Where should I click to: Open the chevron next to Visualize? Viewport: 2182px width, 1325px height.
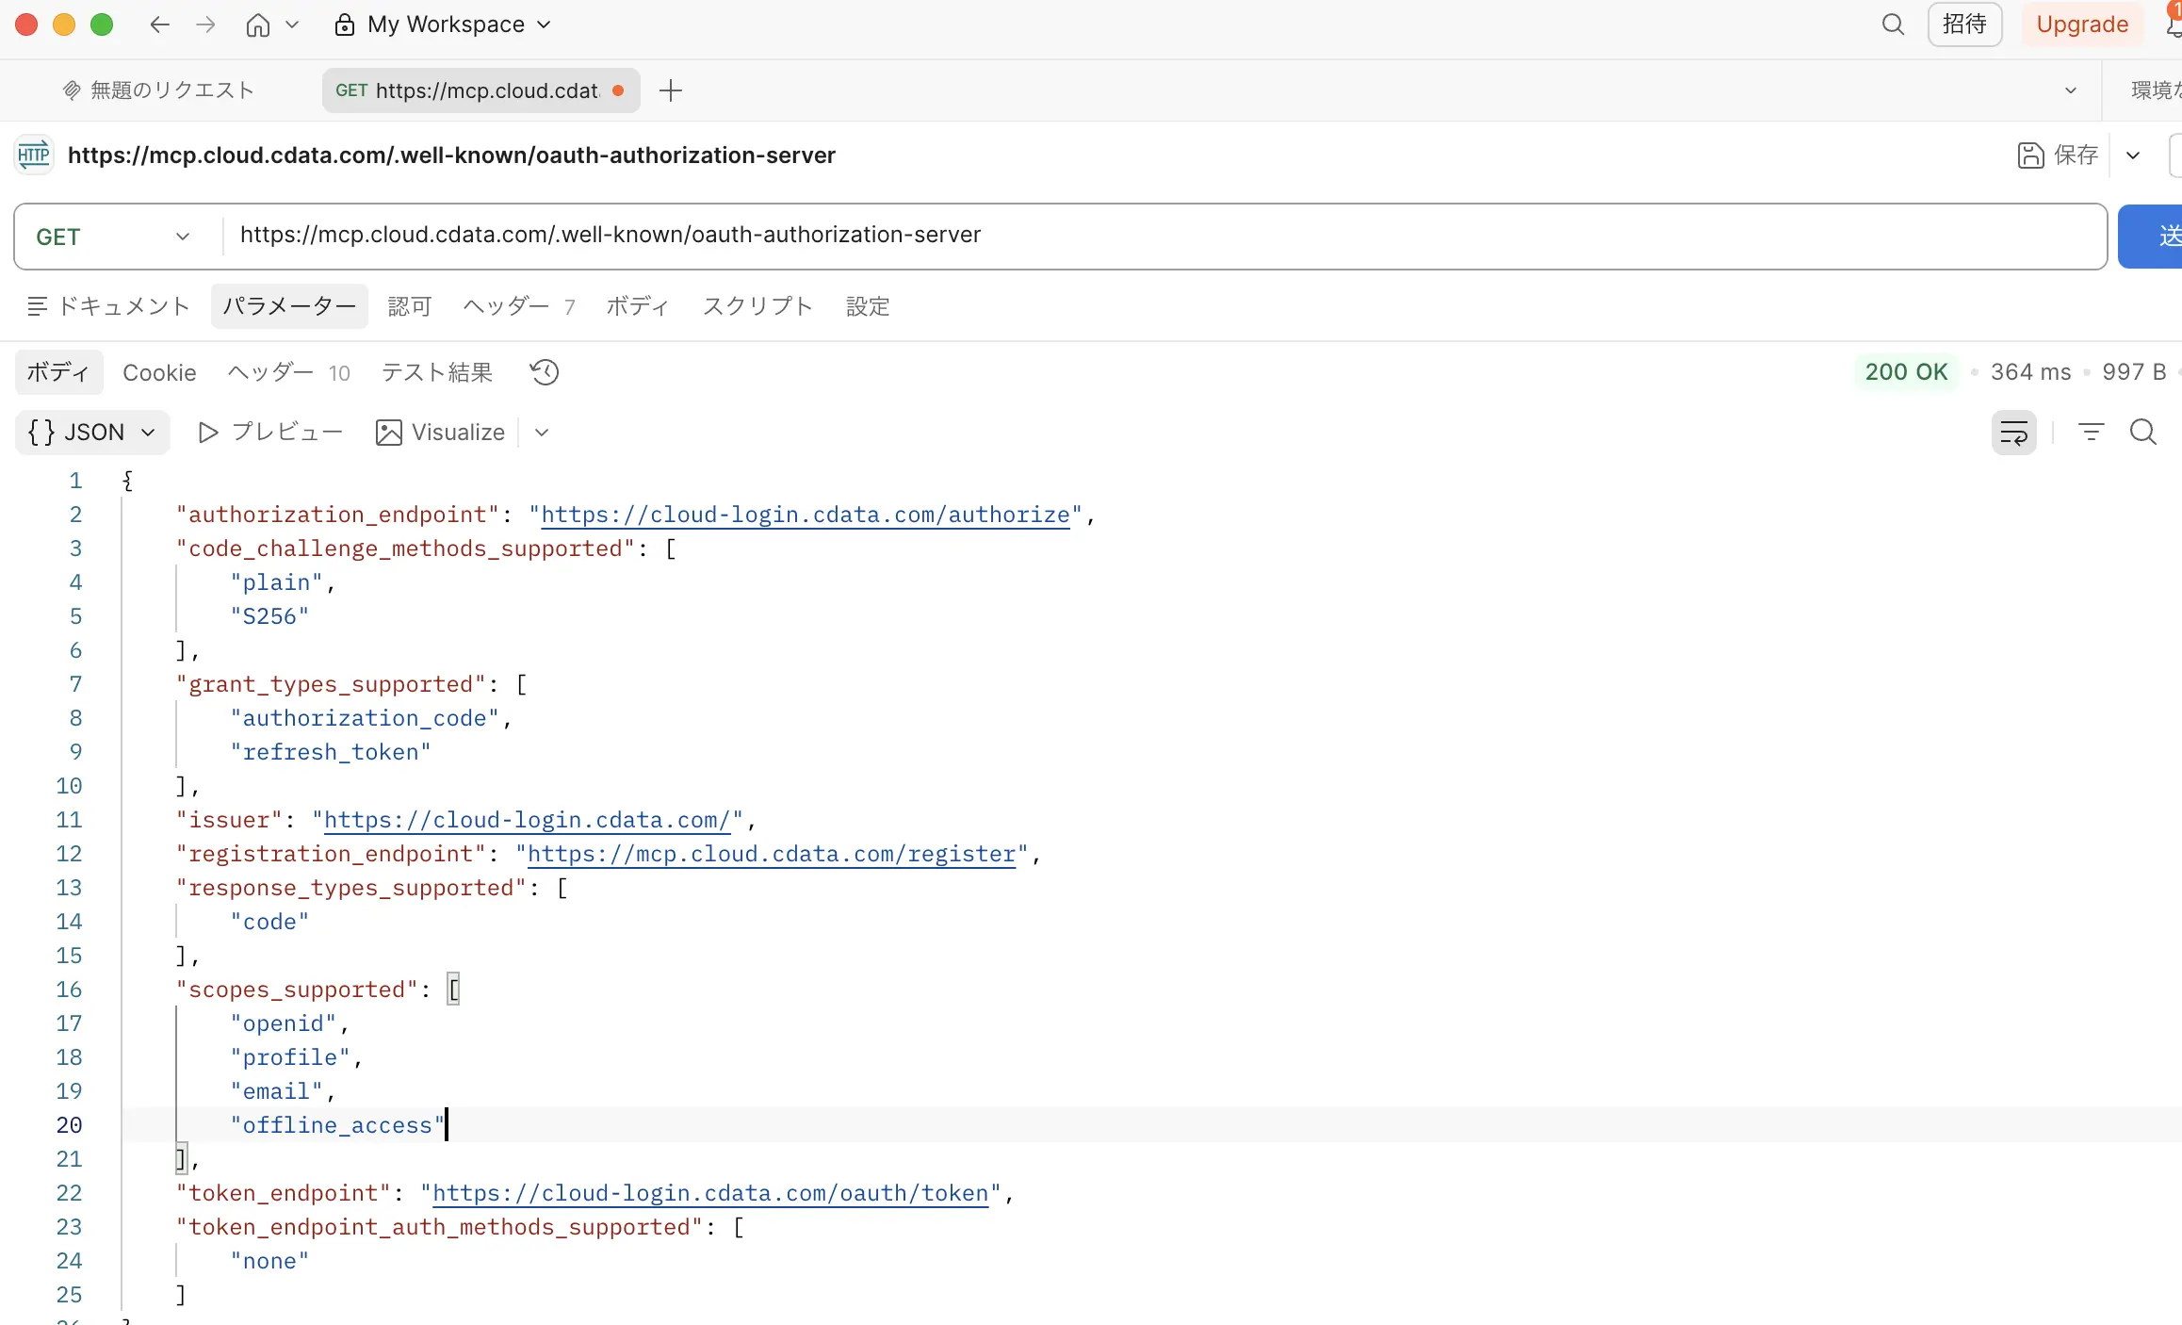coord(542,433)
